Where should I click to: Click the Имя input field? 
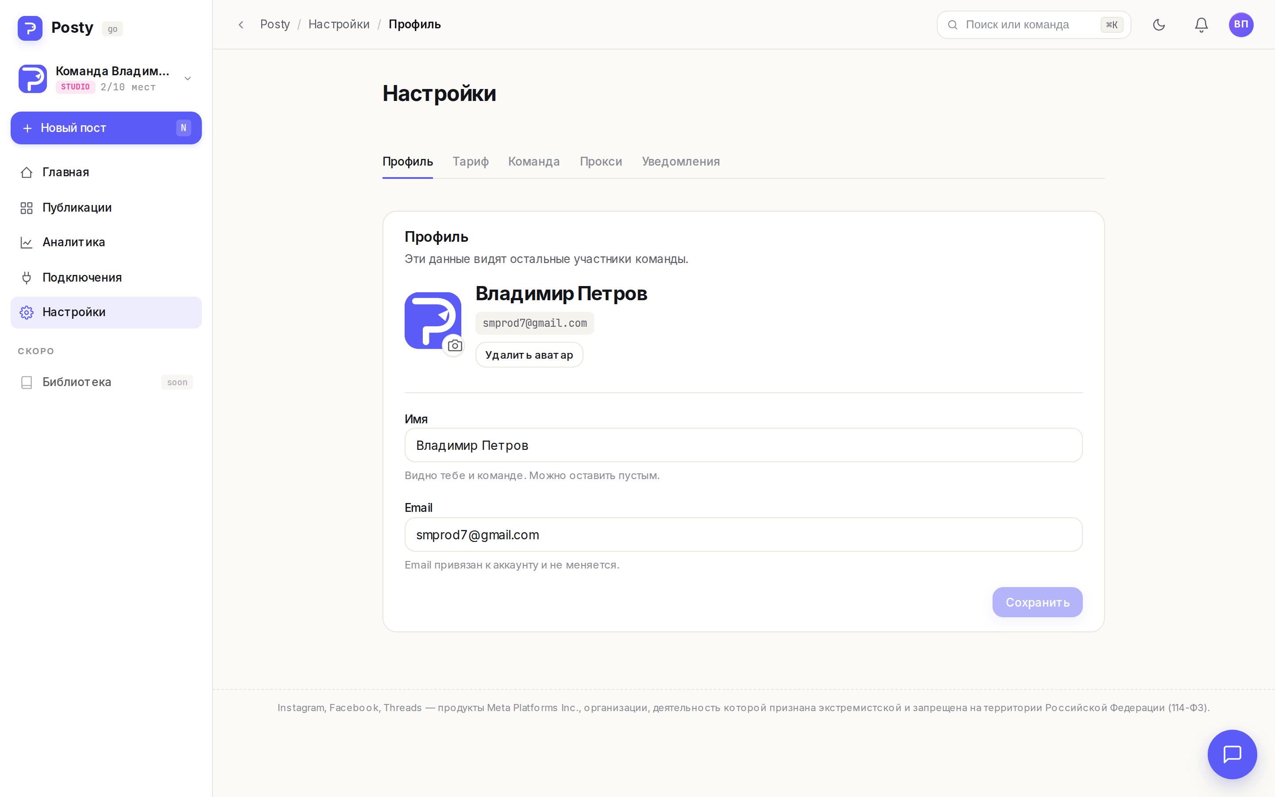tap(743, 445)
